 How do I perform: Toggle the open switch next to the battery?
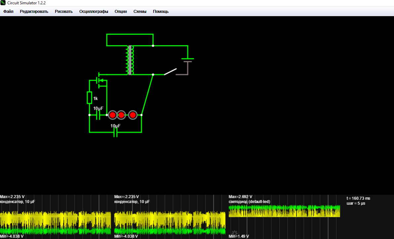pyautogui.click(x=170, y=72)
